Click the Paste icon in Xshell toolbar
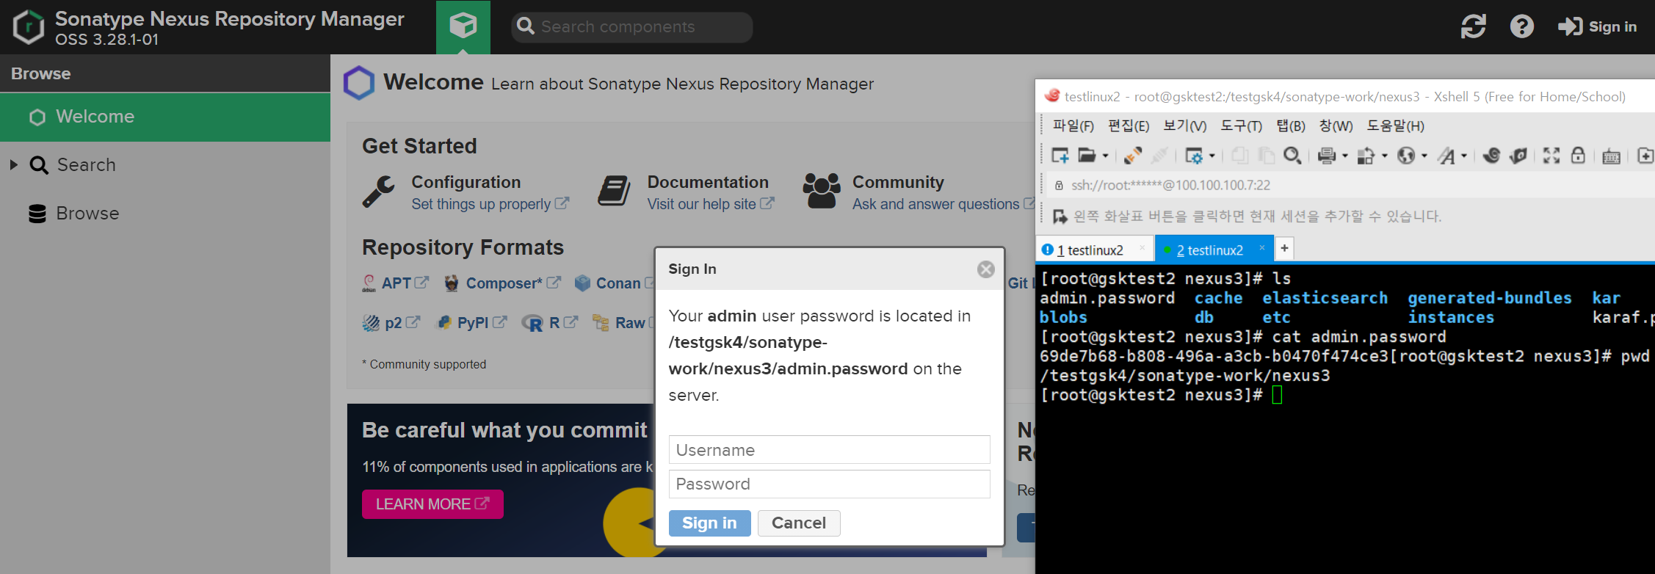The image size is (1655, 574). click(1266, 156)
